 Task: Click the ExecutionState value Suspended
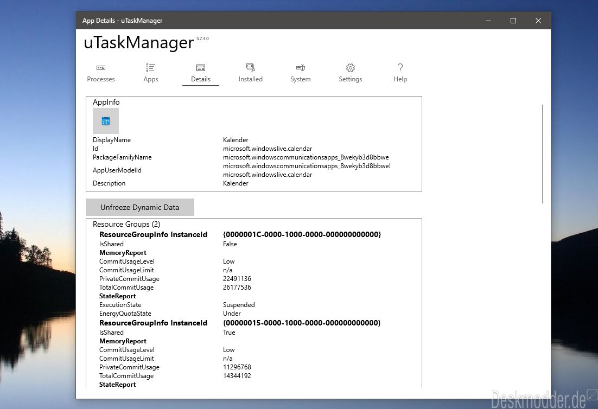click(x=239, y=305)
